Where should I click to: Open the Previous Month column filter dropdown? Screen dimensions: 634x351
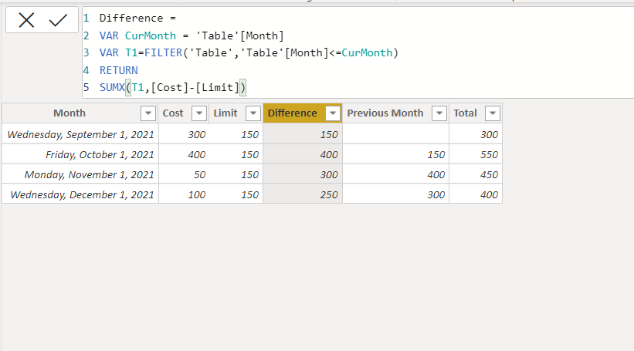439,113
